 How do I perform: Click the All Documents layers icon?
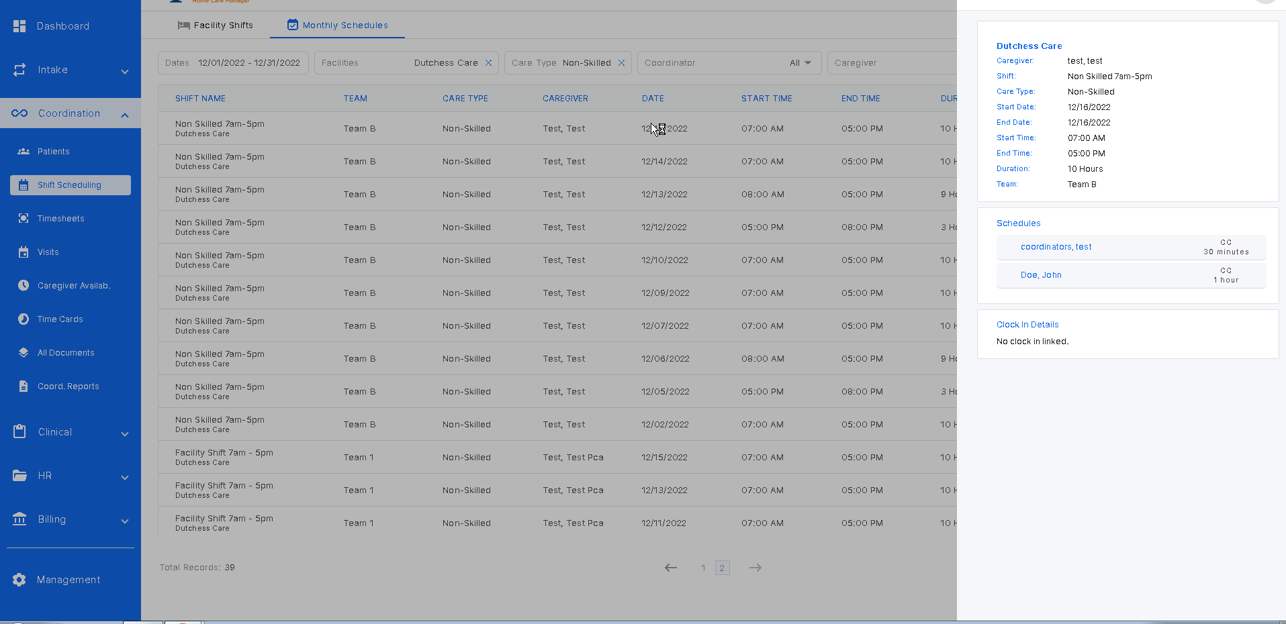[24, 353]
